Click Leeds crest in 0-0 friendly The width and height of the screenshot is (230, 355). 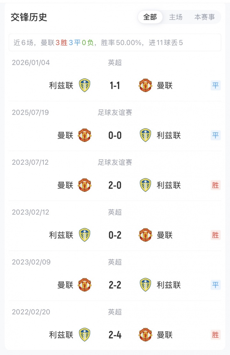145,136
